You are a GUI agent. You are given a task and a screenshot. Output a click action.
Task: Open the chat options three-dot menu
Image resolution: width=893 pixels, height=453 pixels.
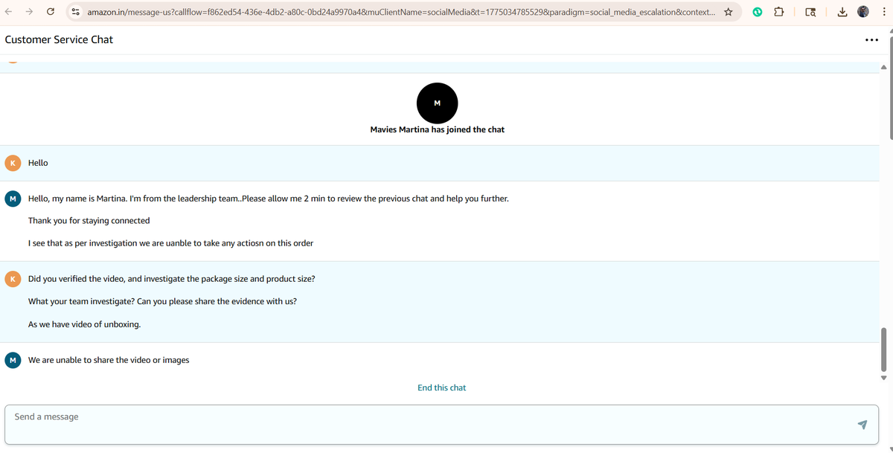871,40
